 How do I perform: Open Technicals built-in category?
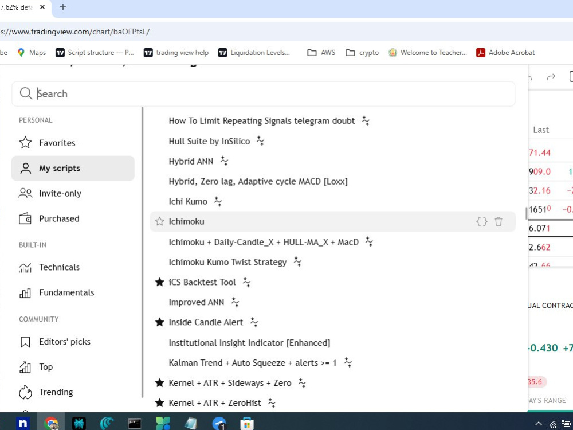pos(73,267)
